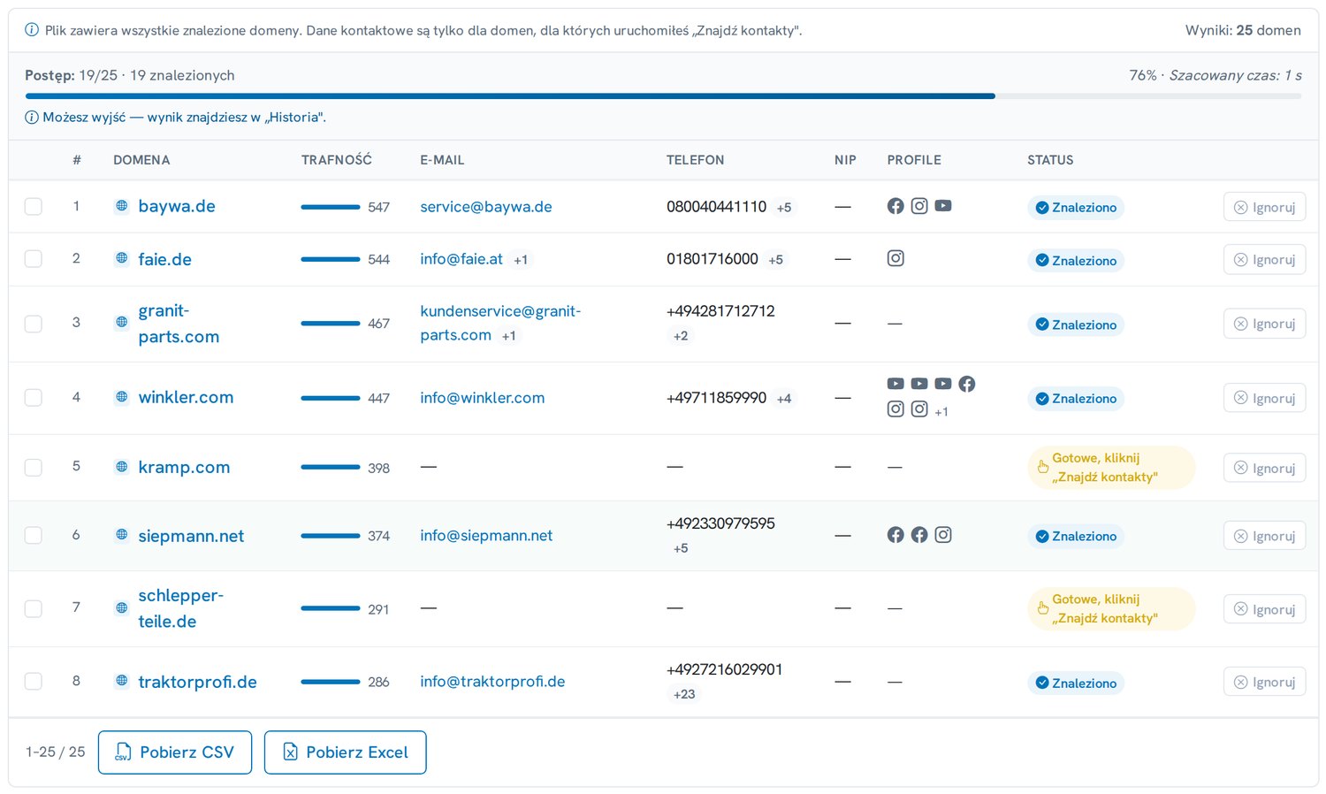Ignore the siepmann.net domain
This screenshot has height=794, width=1326.
(1264, 536)
